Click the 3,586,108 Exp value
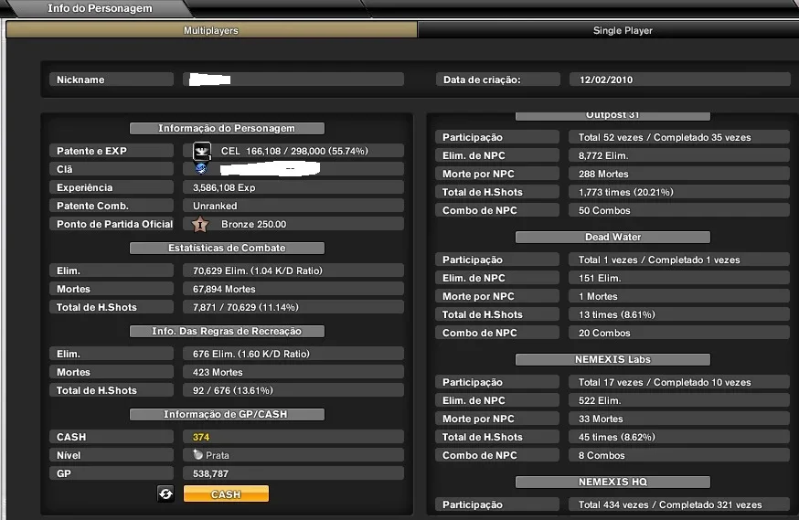Screen dimensions: 799x520 [224, 188]
